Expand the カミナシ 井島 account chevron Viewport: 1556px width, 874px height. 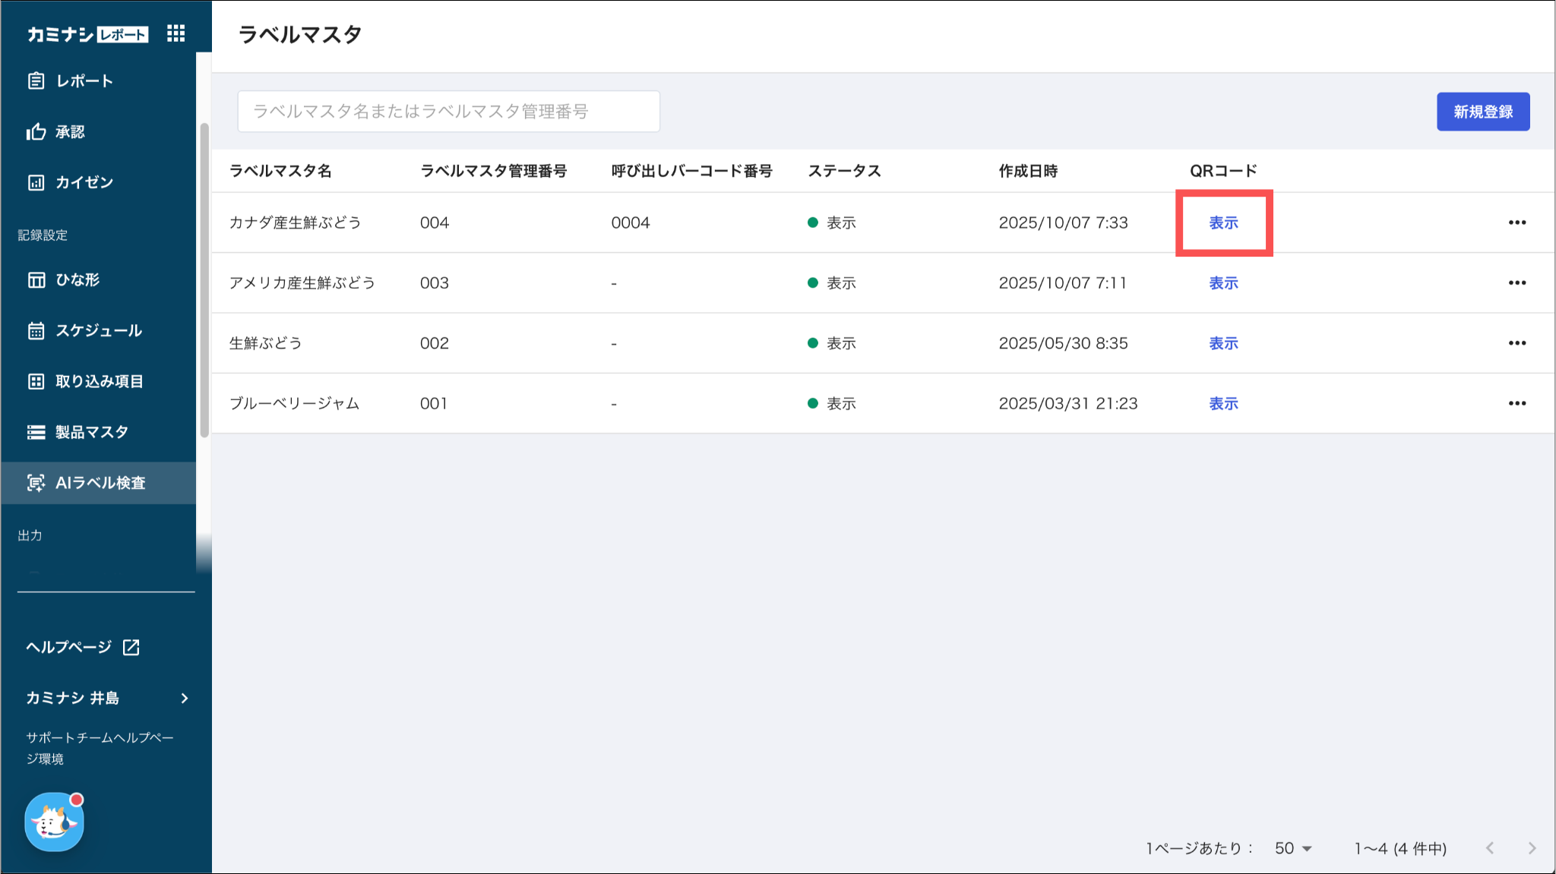pyautogui.click(x=185, y=698)
